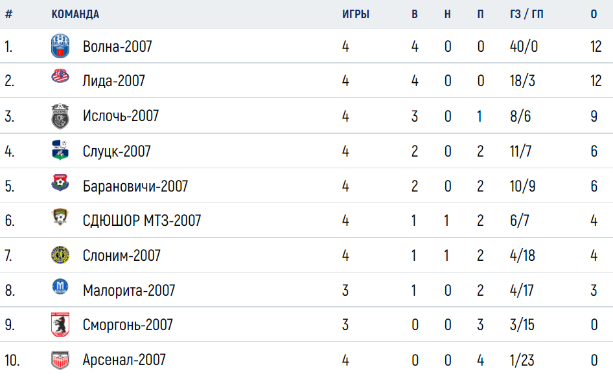613x376 pixels.
Task: Click the Лида-2007 club crest
Action: [60, 76]
